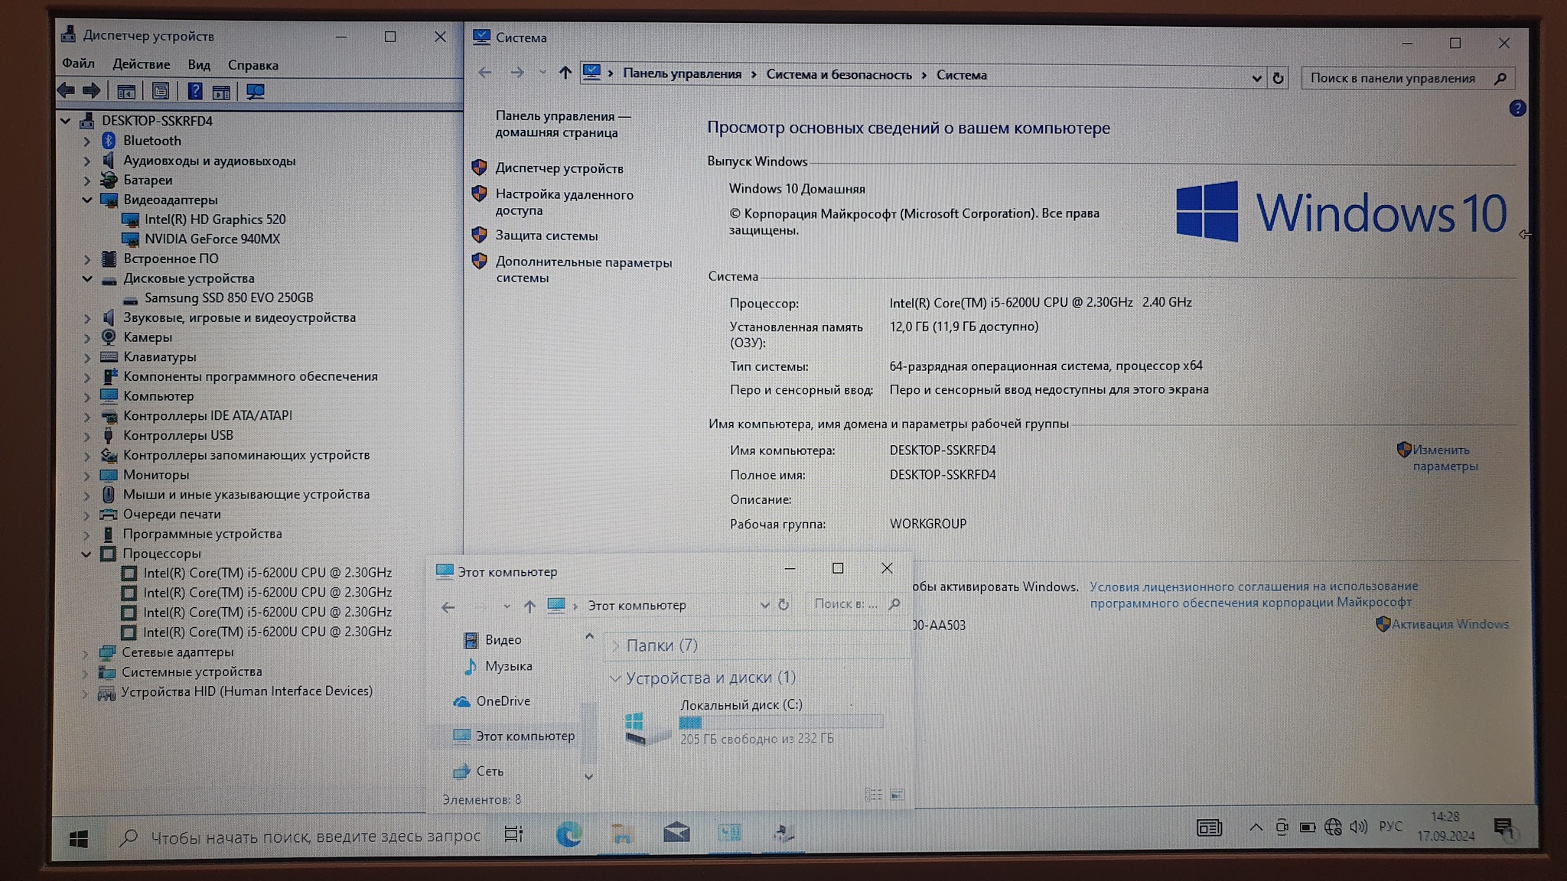Click Help question-mark toolbar icon

pyautogui.click(x=195, y=92)
